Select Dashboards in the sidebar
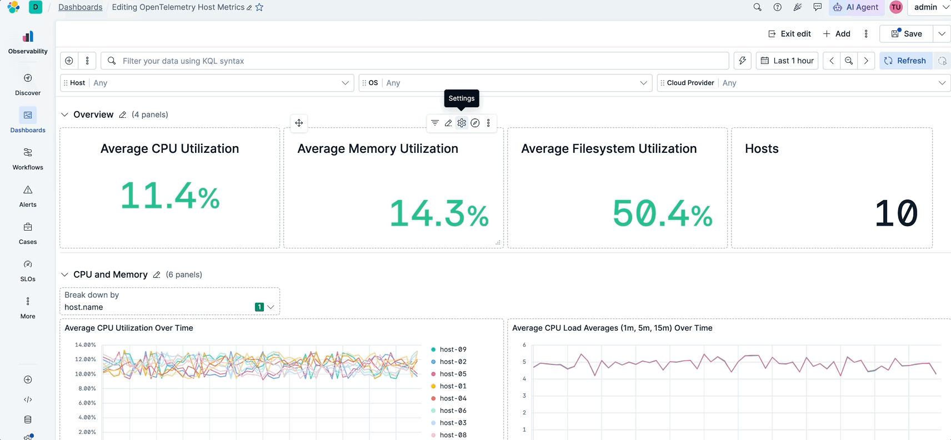The height and width of the screenshot is (440, 951). [x=28, y=121]
